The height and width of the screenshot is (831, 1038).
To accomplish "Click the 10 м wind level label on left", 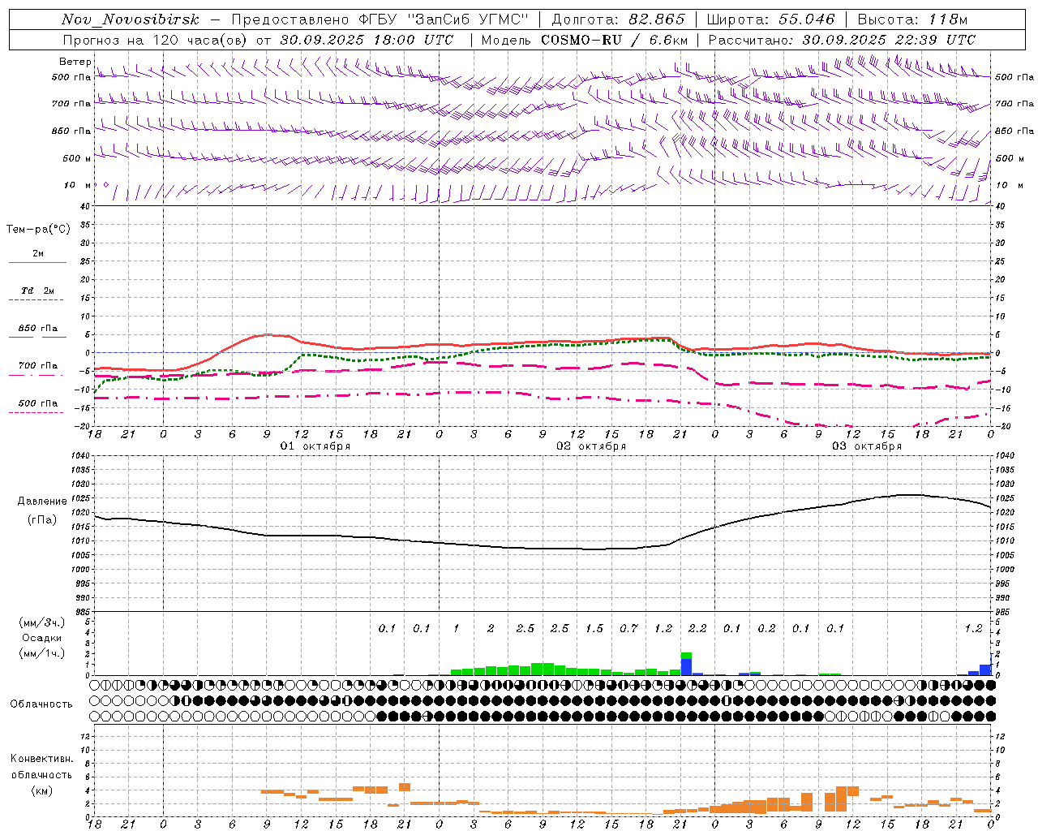I will (x=78, y=186).
